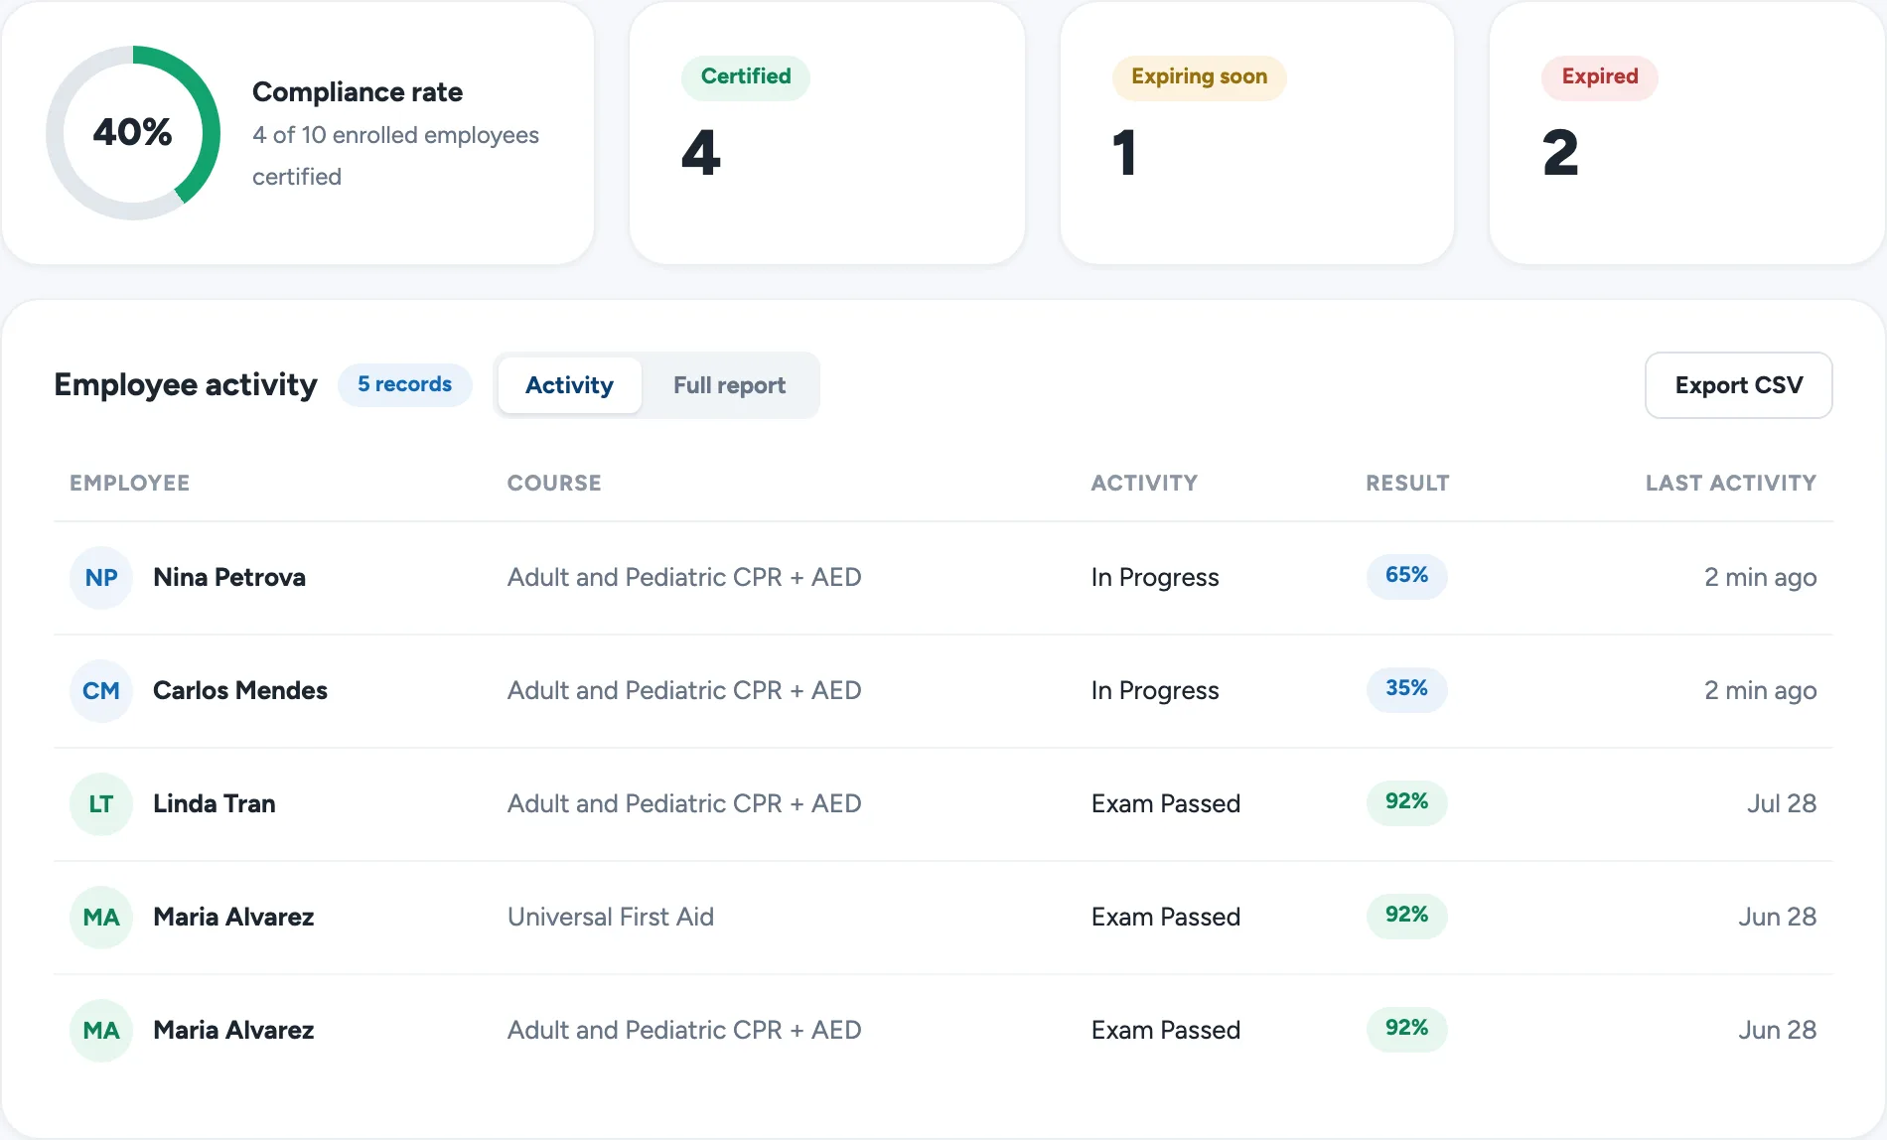The width and height of the screenshot is (1887, 1140).
Task: Open the Nina Petrova employee name
Action: (x=229, y=577)
